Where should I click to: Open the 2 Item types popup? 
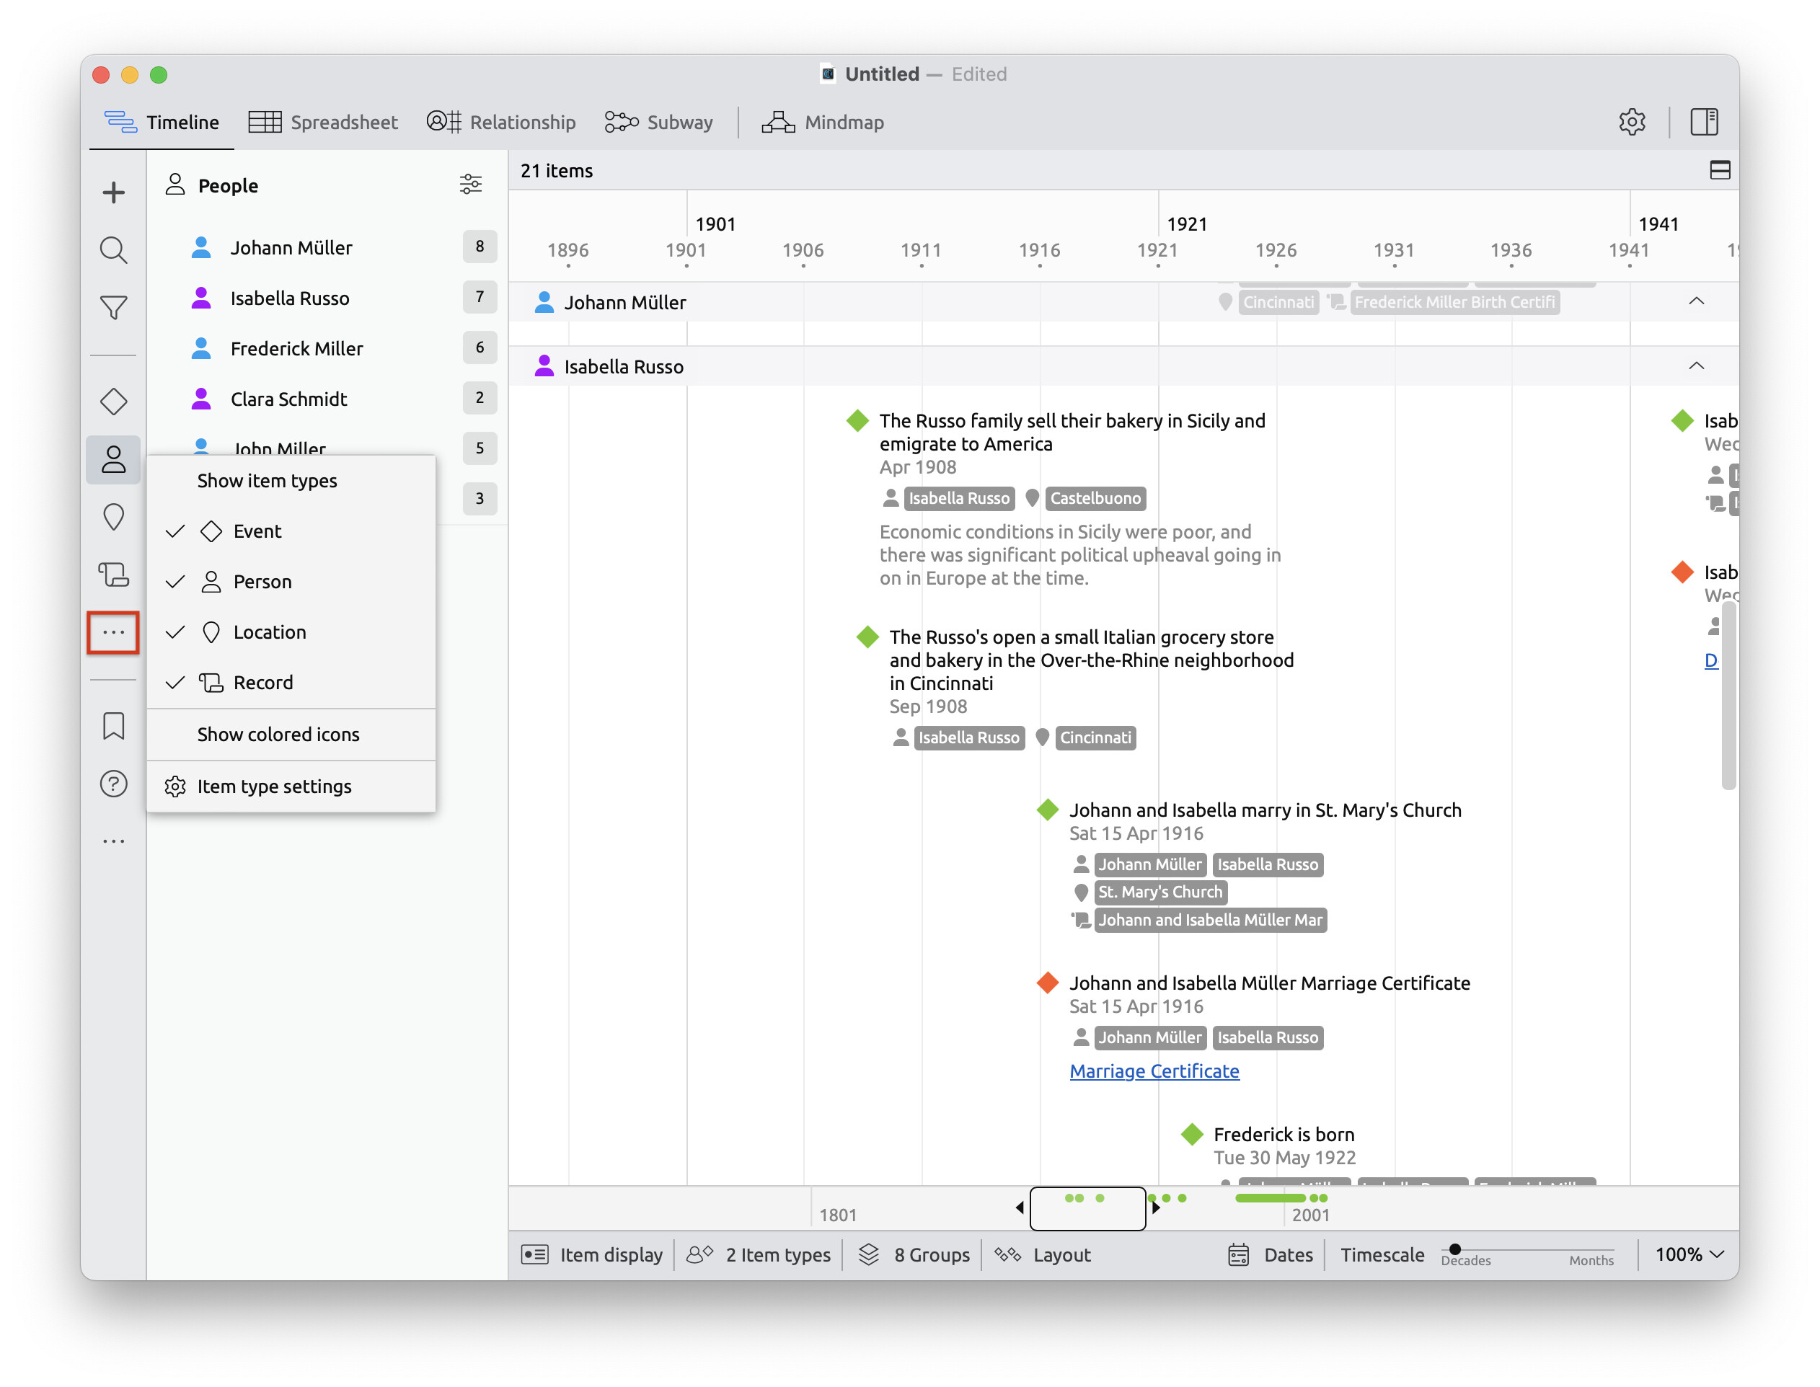point(758,1255)
